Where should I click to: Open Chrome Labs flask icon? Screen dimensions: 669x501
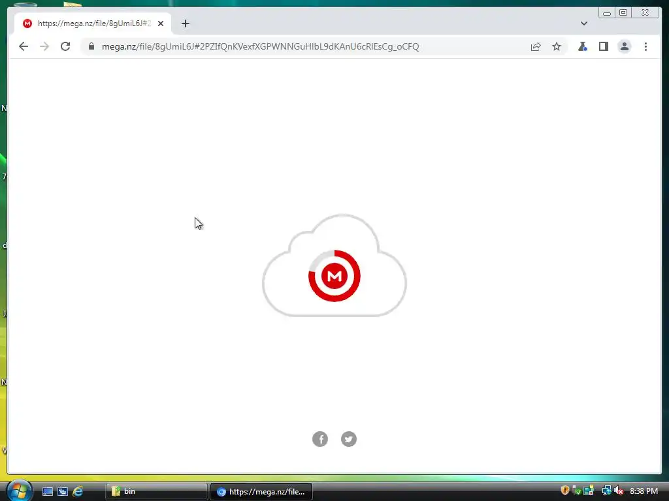coord(582,46)
